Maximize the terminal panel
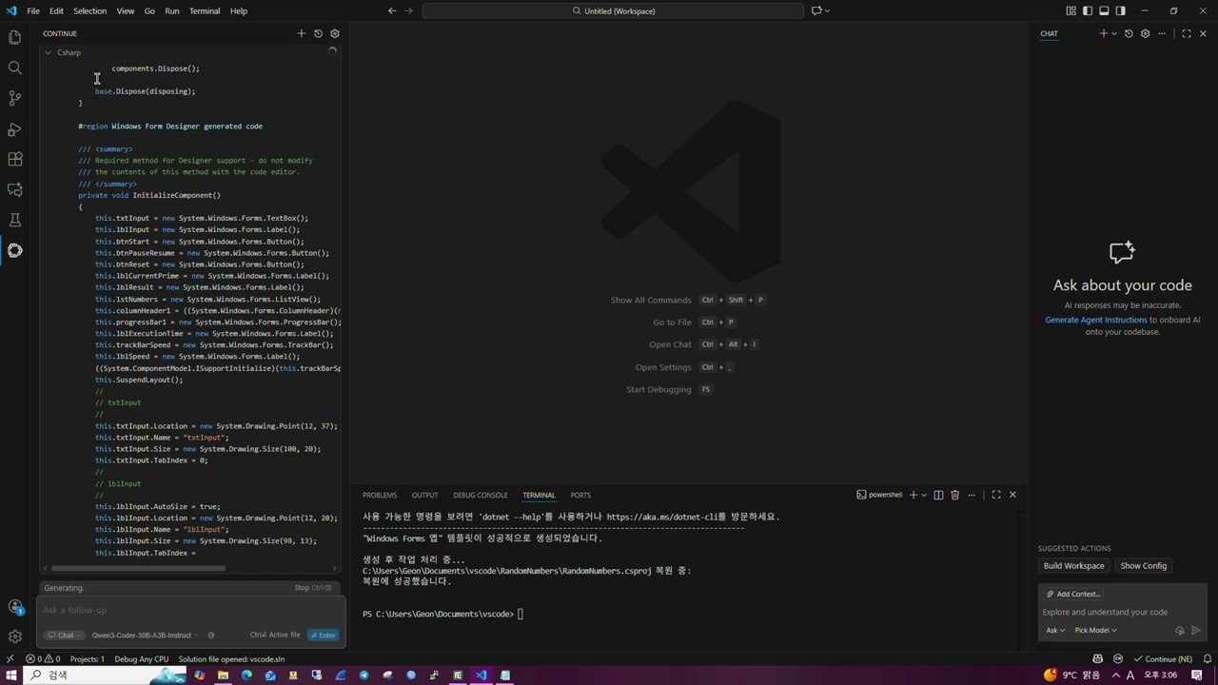This screenshot has height=685, width=1218. point(996,495)
